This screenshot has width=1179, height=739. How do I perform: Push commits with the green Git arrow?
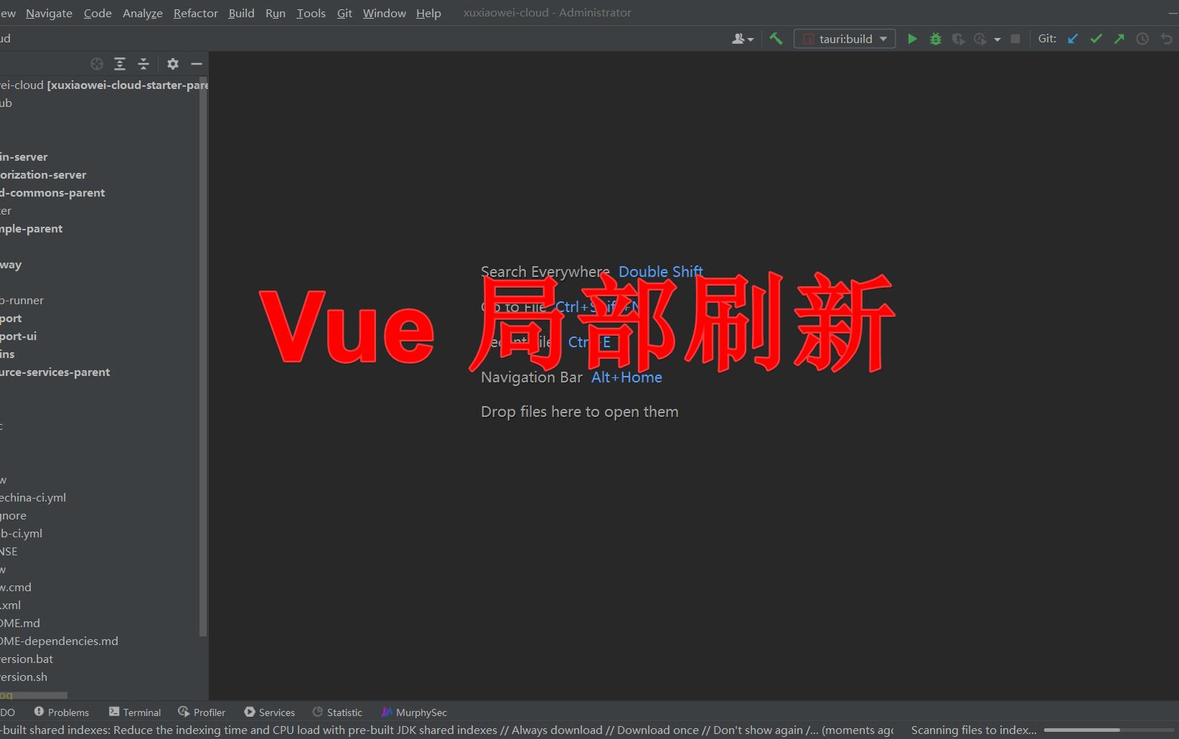pyautogui.click(x=1119, y=39)
